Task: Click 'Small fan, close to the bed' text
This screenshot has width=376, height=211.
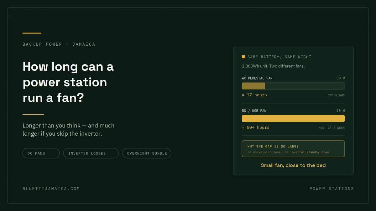Action: point(293,165)
